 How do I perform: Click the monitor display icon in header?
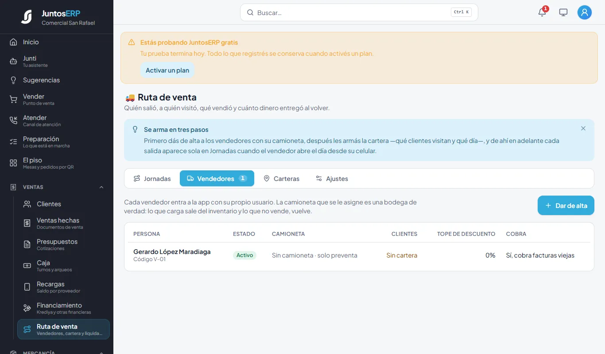563,12
